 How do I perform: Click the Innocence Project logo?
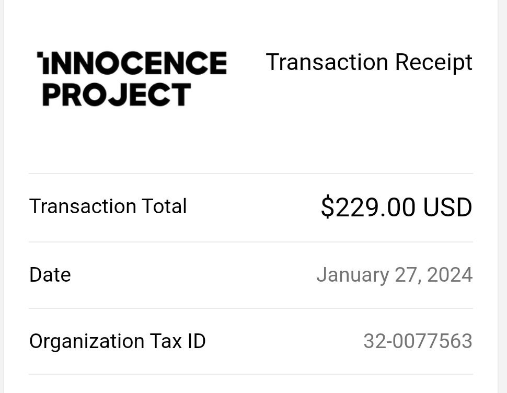coord(132,79)
